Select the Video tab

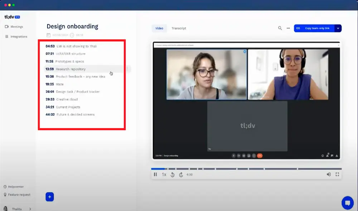[159, 28]
